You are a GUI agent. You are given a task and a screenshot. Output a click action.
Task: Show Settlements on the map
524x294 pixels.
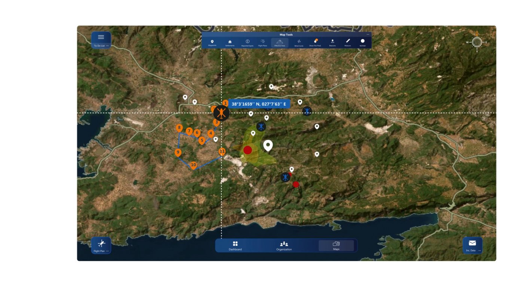pyautogui.click(x=230, y=43)
